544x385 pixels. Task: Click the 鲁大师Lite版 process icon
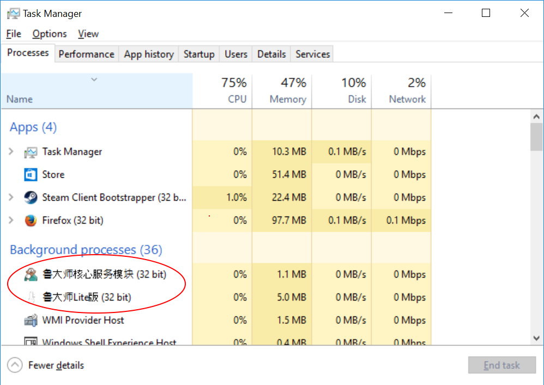(x=31, y=297)
